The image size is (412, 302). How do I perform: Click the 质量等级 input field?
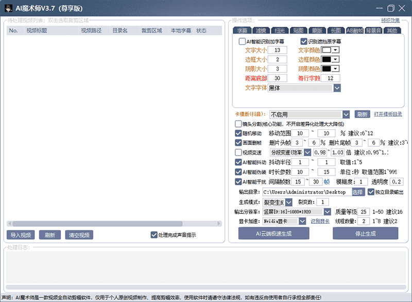(x=364, y=212)
